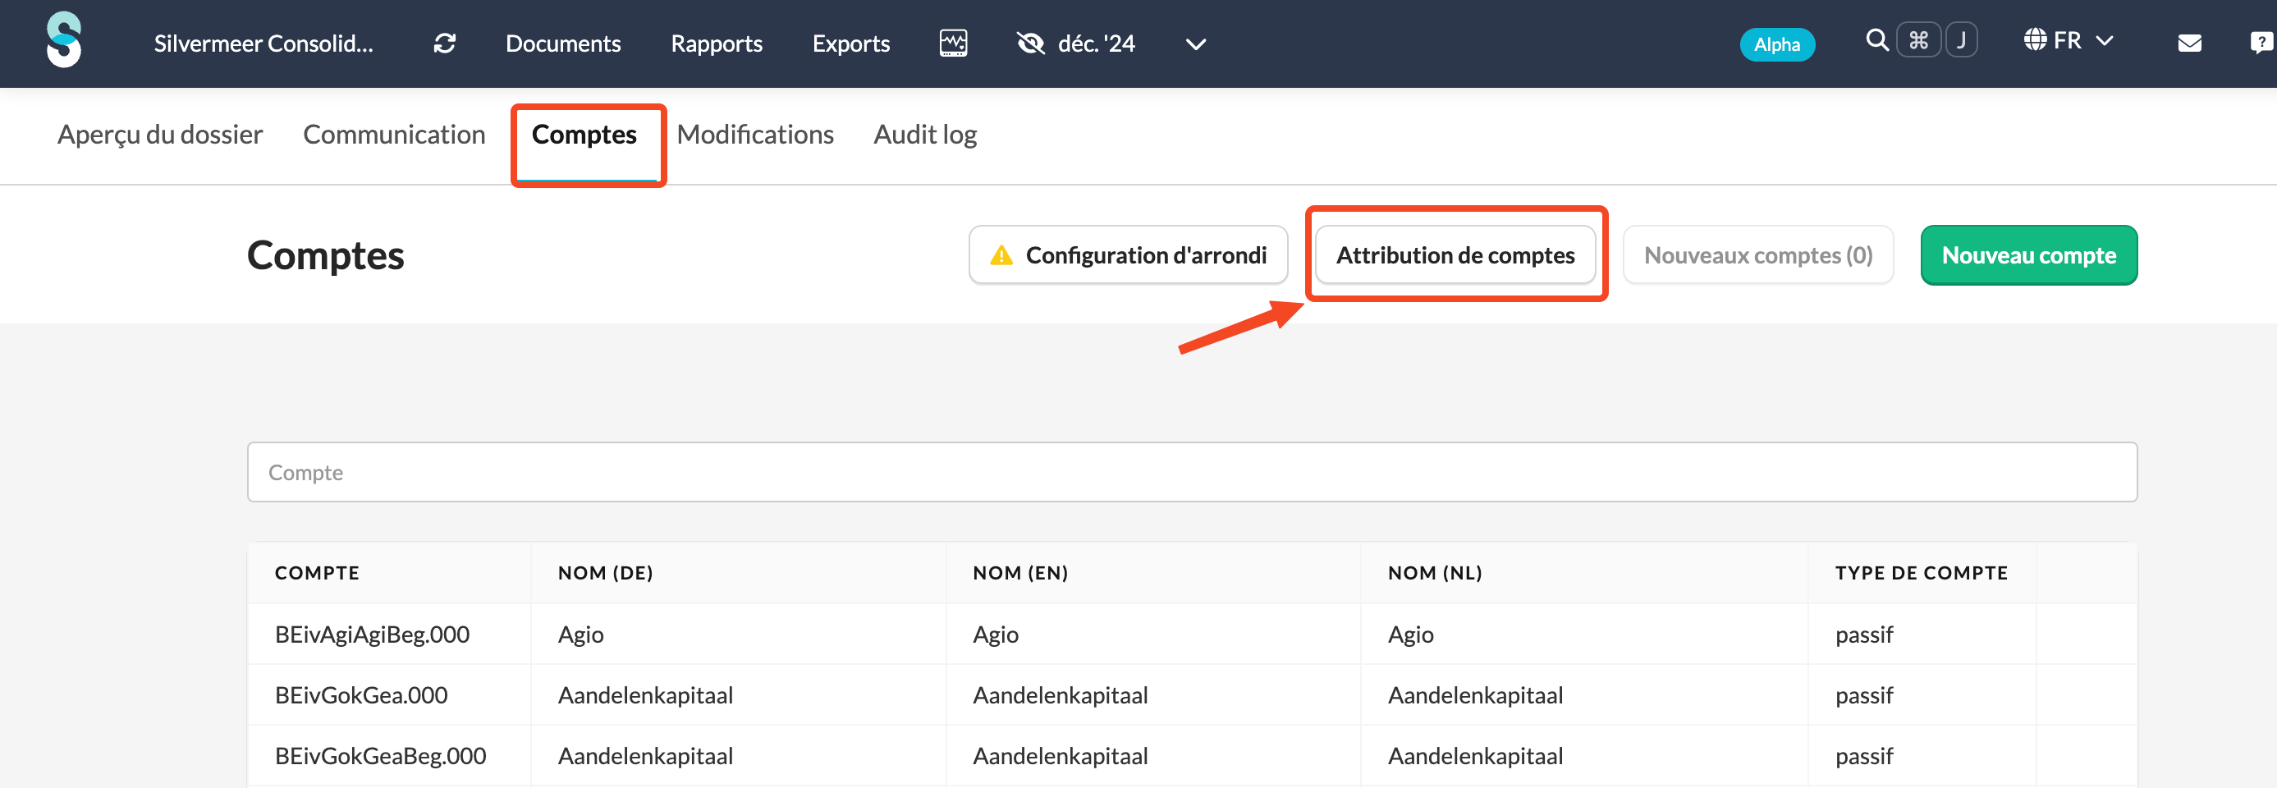This screenshot has height=788, width=2277.
Task: Open the Rapports menu
Action: coord(716,44)
